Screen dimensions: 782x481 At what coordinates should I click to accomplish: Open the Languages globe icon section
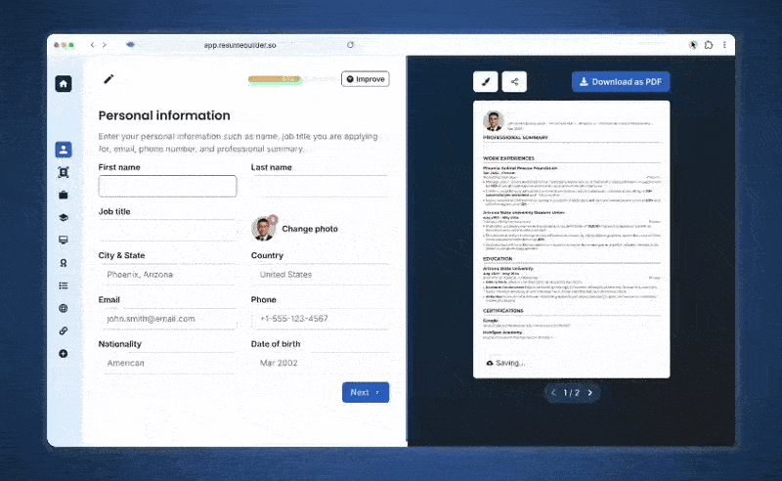pos(64,309)
